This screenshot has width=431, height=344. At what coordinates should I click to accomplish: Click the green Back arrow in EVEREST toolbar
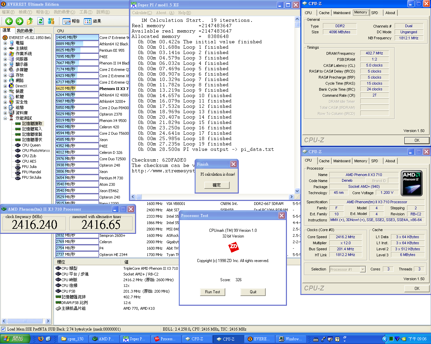(9, 21)
